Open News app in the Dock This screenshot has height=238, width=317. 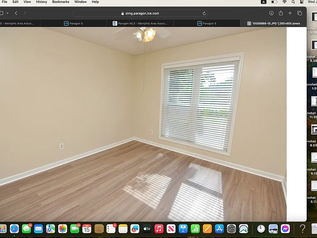(171, 229)
